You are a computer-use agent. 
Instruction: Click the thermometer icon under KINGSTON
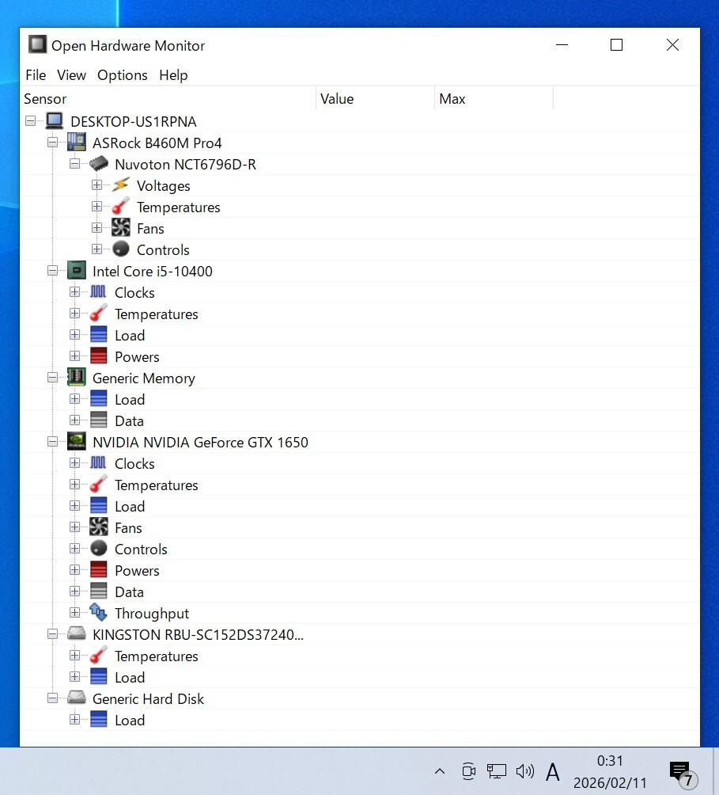pyautogui.click(x=99, y=655)
